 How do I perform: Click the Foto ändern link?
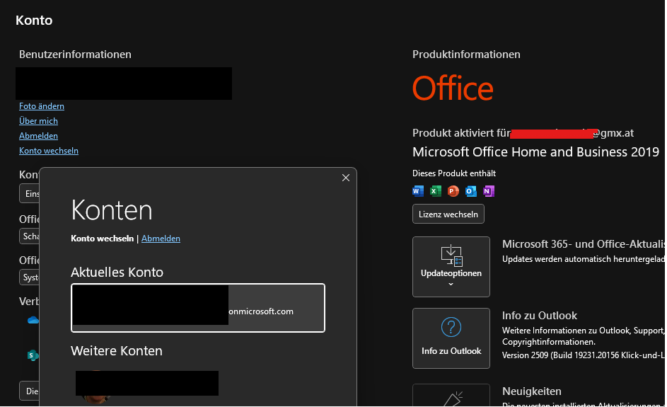[x=42, y=106]
